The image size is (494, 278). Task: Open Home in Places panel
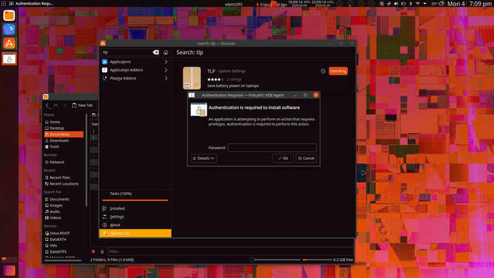(64, 122)
